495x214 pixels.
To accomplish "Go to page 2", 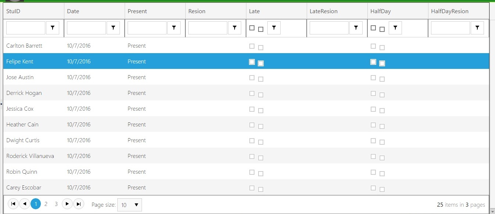I will (x=46, y=204).
